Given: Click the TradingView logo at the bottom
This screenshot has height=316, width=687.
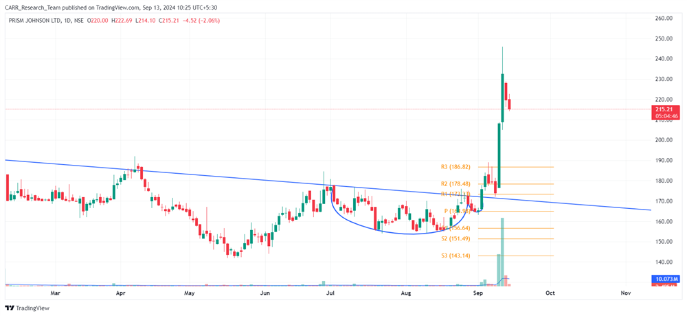Looking at the screenshot, I should pyautogui.click(x=27, y=308).
